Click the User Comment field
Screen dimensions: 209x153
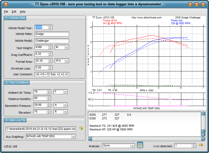pyautogui.click(x=52, y=74)
